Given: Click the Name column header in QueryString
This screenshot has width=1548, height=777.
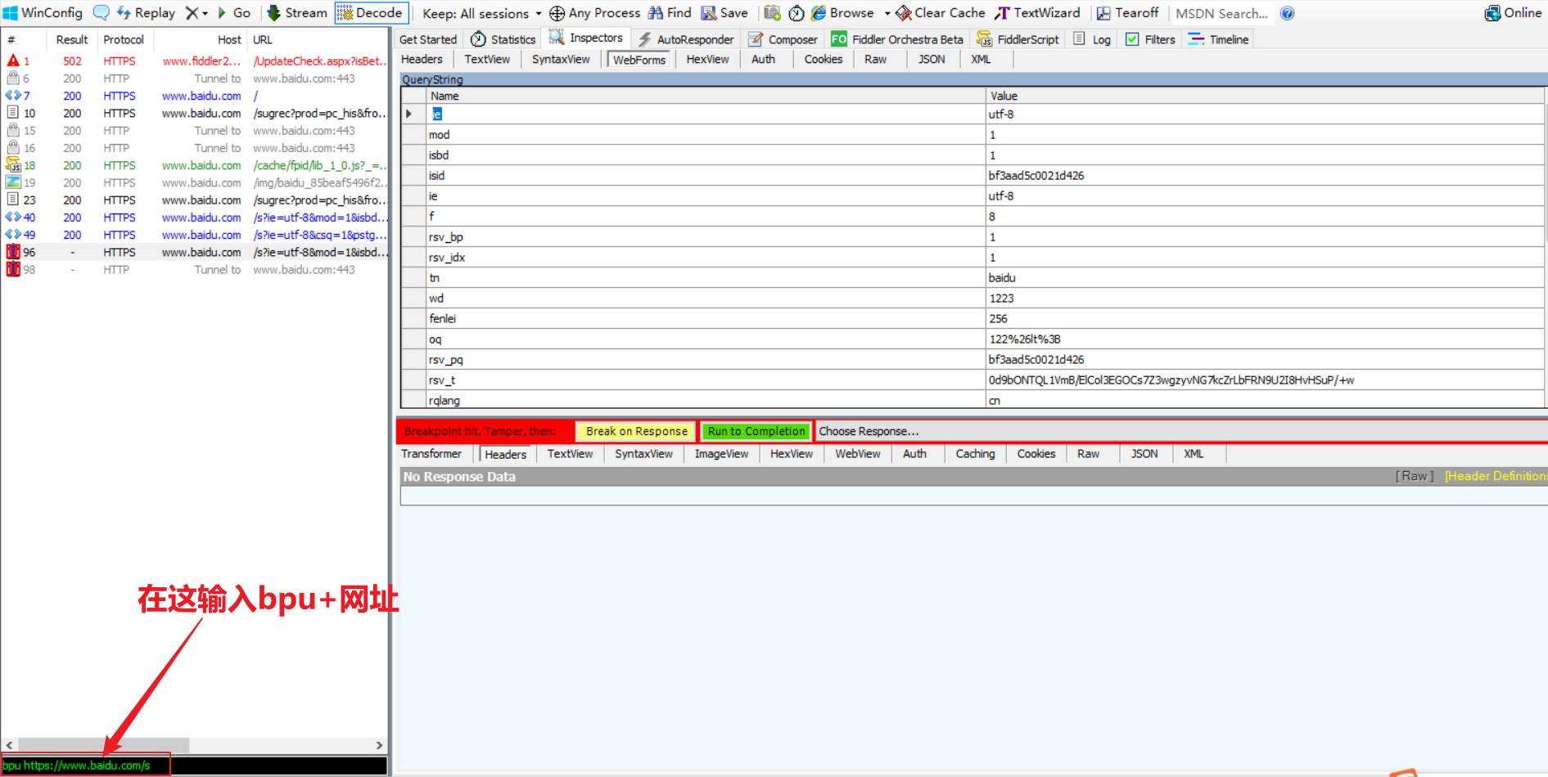Looking at the screenshot, I should (x=706, y=96).
